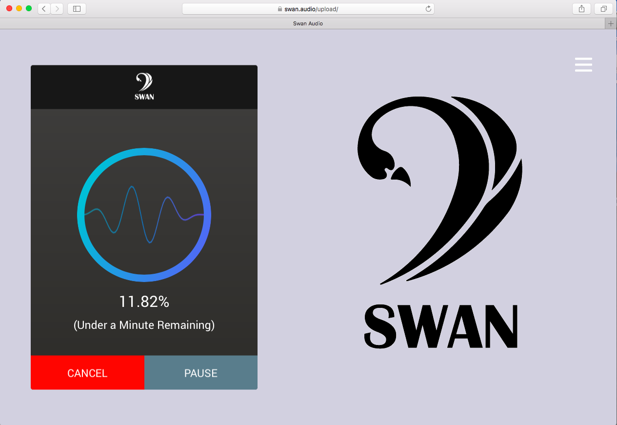Click the padlock icon in the address bar
Viewport: 617px width, 425px height.
(280, 8)
